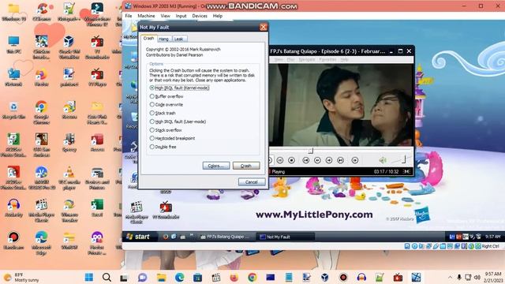
Task: Adjust the media player volume slider
Action: pos(404,159)
